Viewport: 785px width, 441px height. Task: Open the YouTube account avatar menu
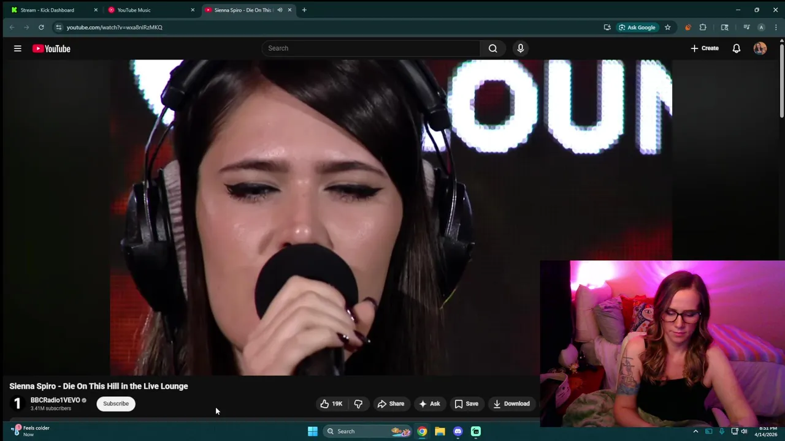(x=760, y=48)
